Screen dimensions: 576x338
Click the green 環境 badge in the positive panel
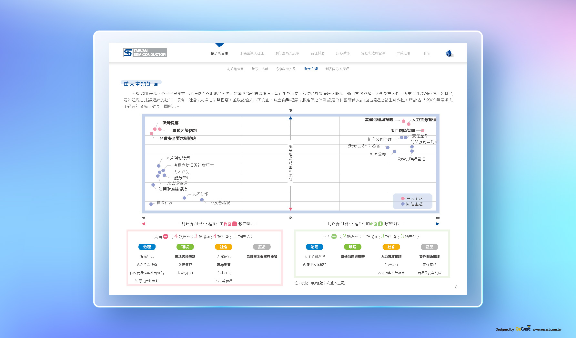[353, 247]
